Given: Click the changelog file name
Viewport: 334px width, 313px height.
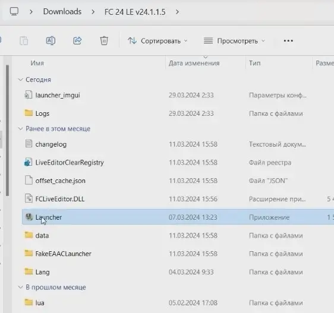Looking at the screenshot, I should coord(51,144).
